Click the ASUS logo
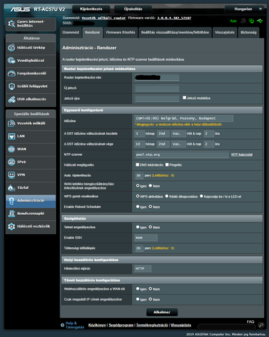Image resolution: width=269 pixels, height=337 pixels. tap(20, 9)
